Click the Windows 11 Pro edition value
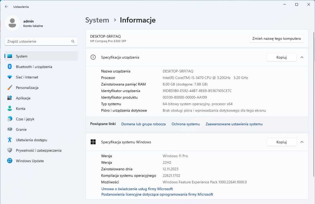This screenshot has height=204, width=315. point(175,156)
